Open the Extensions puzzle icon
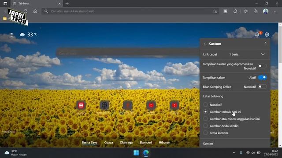Viewport: 282px width, 158px height. pos(235,11)
